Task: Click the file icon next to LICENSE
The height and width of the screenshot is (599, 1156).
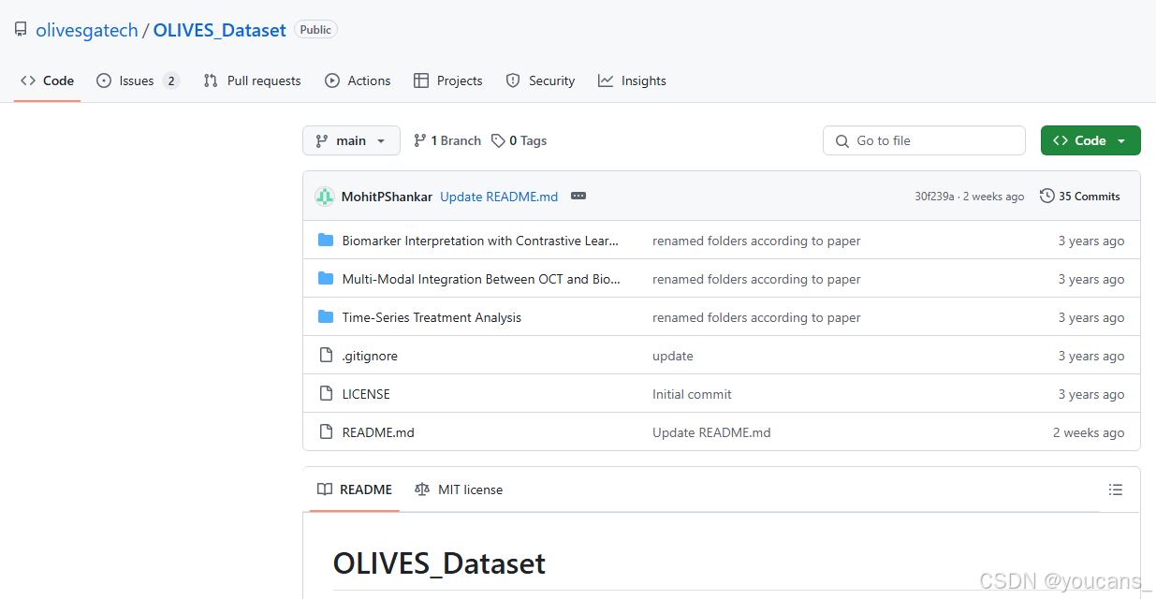Action: pyautogui.click(x=326, y=394)
